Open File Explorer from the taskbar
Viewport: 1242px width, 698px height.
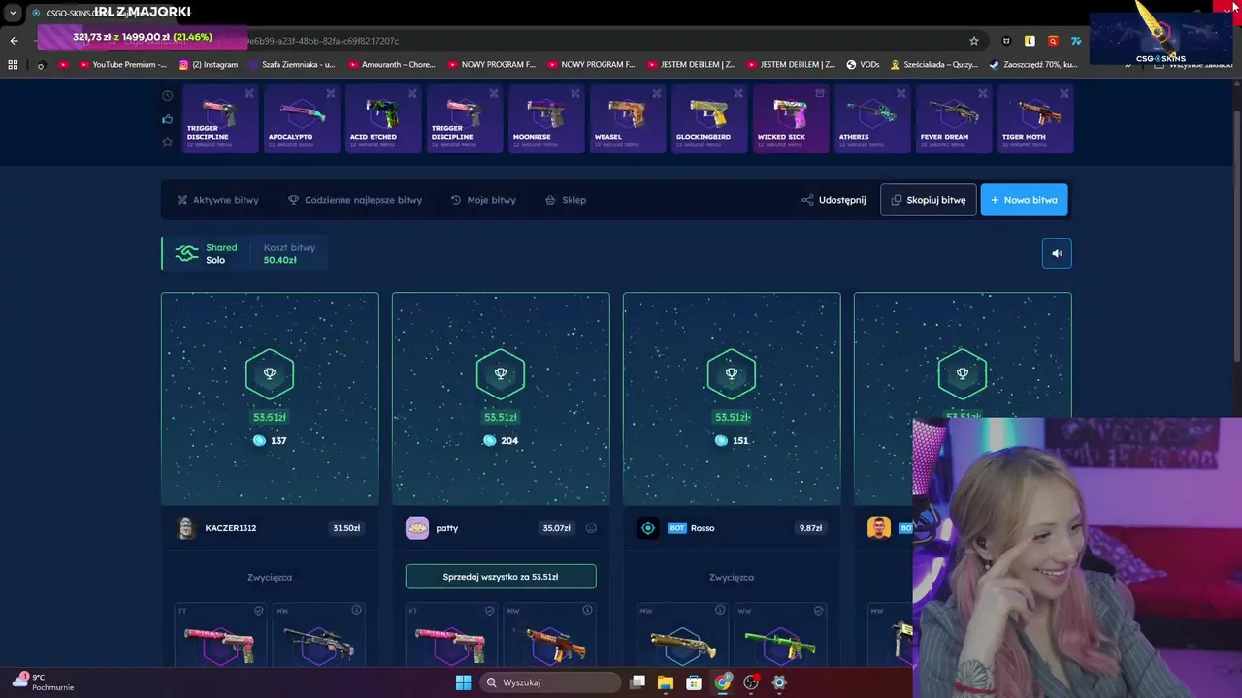click(666, 682)
